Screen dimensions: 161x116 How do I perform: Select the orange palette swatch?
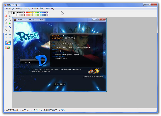(29, 12)
